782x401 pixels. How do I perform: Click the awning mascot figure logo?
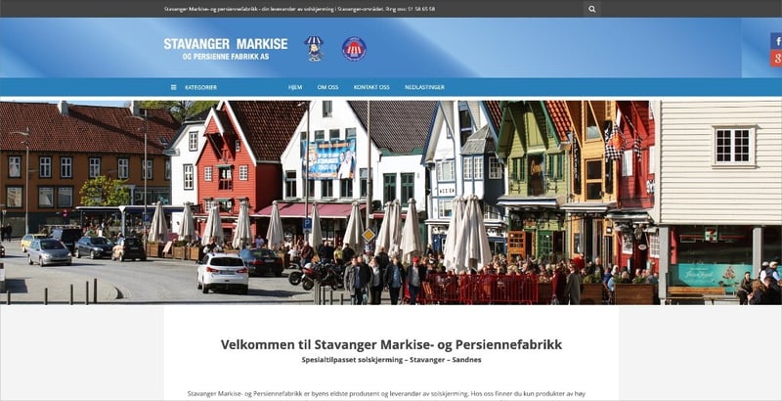pos(314,48)
